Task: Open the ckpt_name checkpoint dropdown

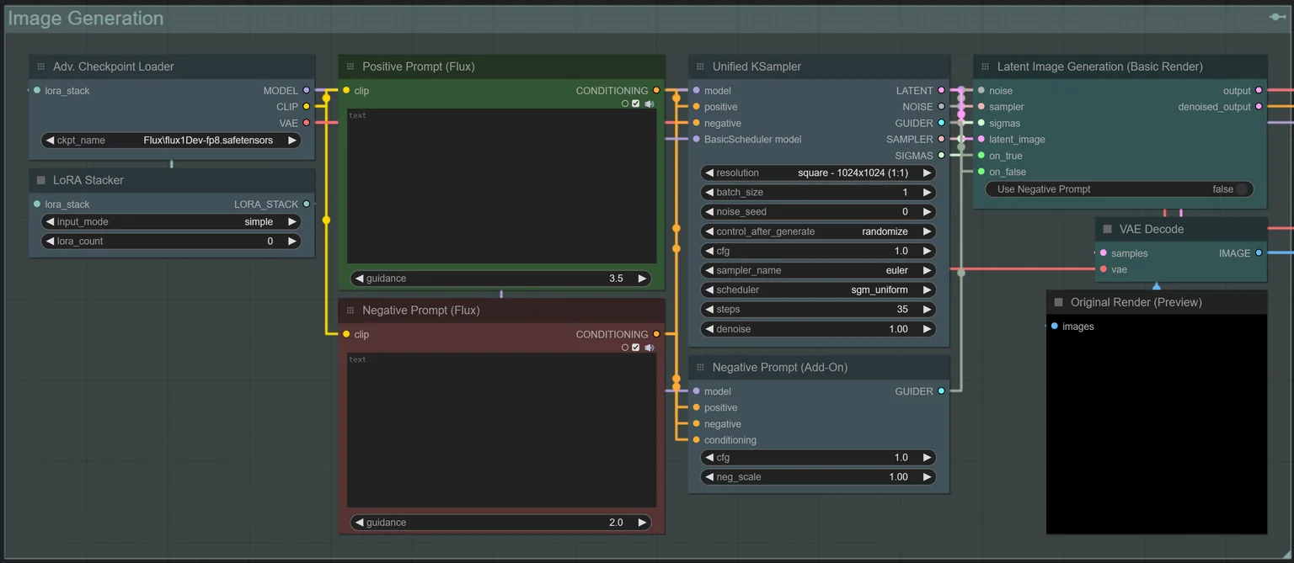Action: tap(171, 141)
